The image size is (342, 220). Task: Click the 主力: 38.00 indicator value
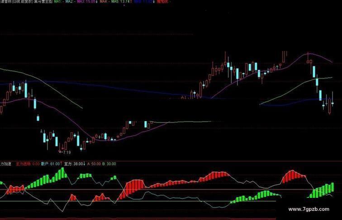coord(75,164)
